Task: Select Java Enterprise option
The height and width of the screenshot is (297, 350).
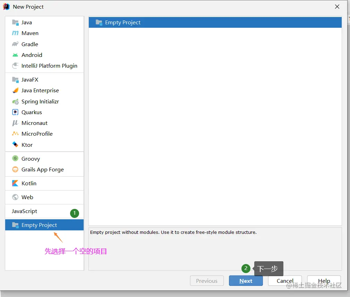Action: pyautogui.click(x=44, y=91)
